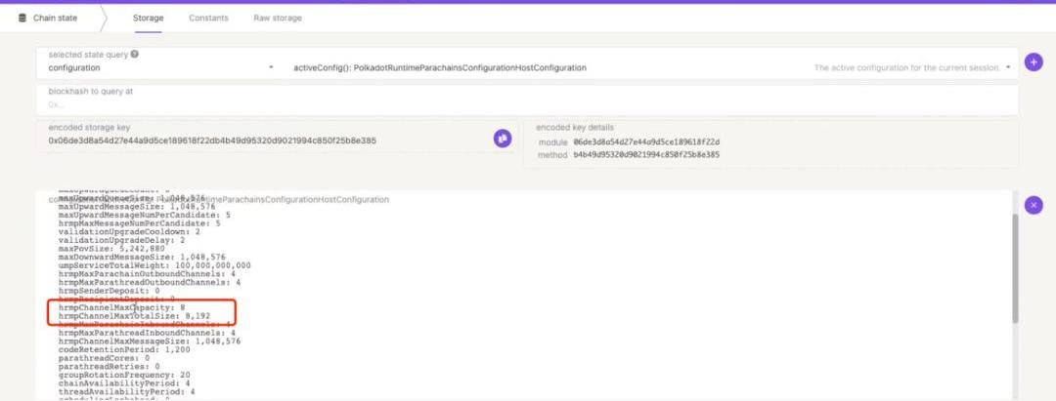Add the query with the plus button
1056x401 pixels.
tap(1033, 62)
